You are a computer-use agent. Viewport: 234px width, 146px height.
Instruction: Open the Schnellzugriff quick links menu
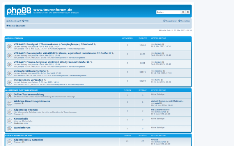(x=14, y=21)
